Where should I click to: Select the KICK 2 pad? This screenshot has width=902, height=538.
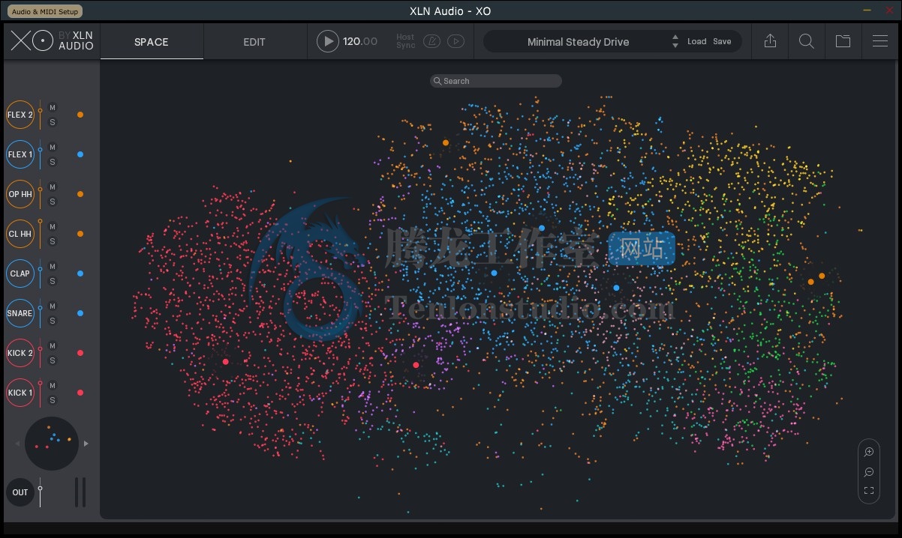point(20,353)
